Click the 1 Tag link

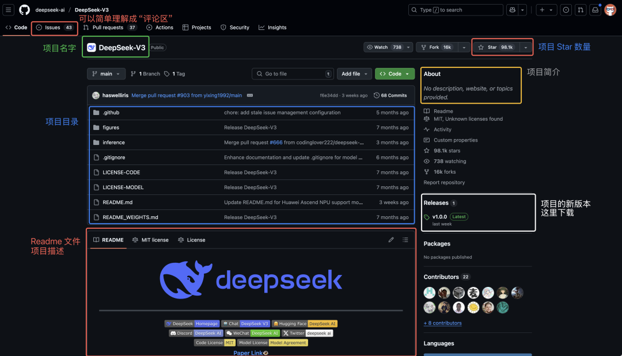click(x=175, y=74)
